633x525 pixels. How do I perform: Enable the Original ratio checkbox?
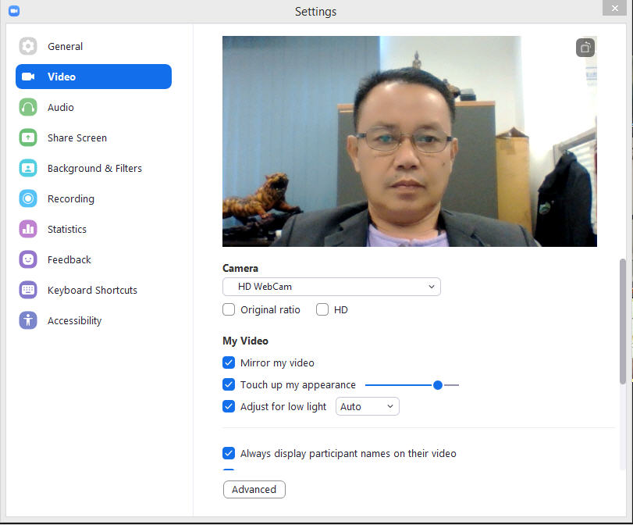click(229, 309)
